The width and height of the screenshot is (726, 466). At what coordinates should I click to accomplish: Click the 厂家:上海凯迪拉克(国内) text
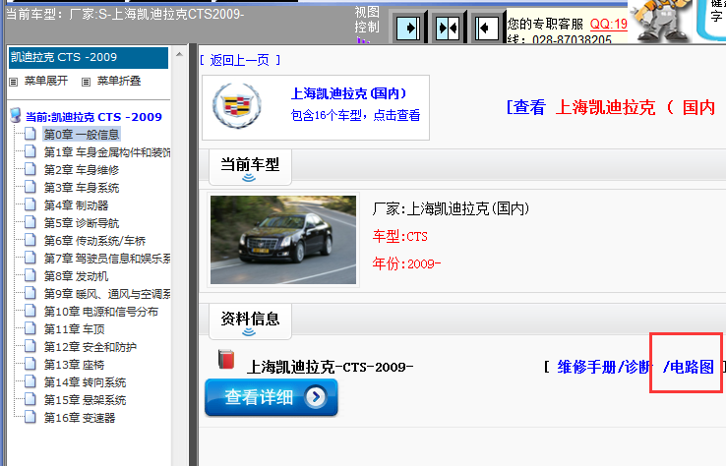(x=451, y=208)
